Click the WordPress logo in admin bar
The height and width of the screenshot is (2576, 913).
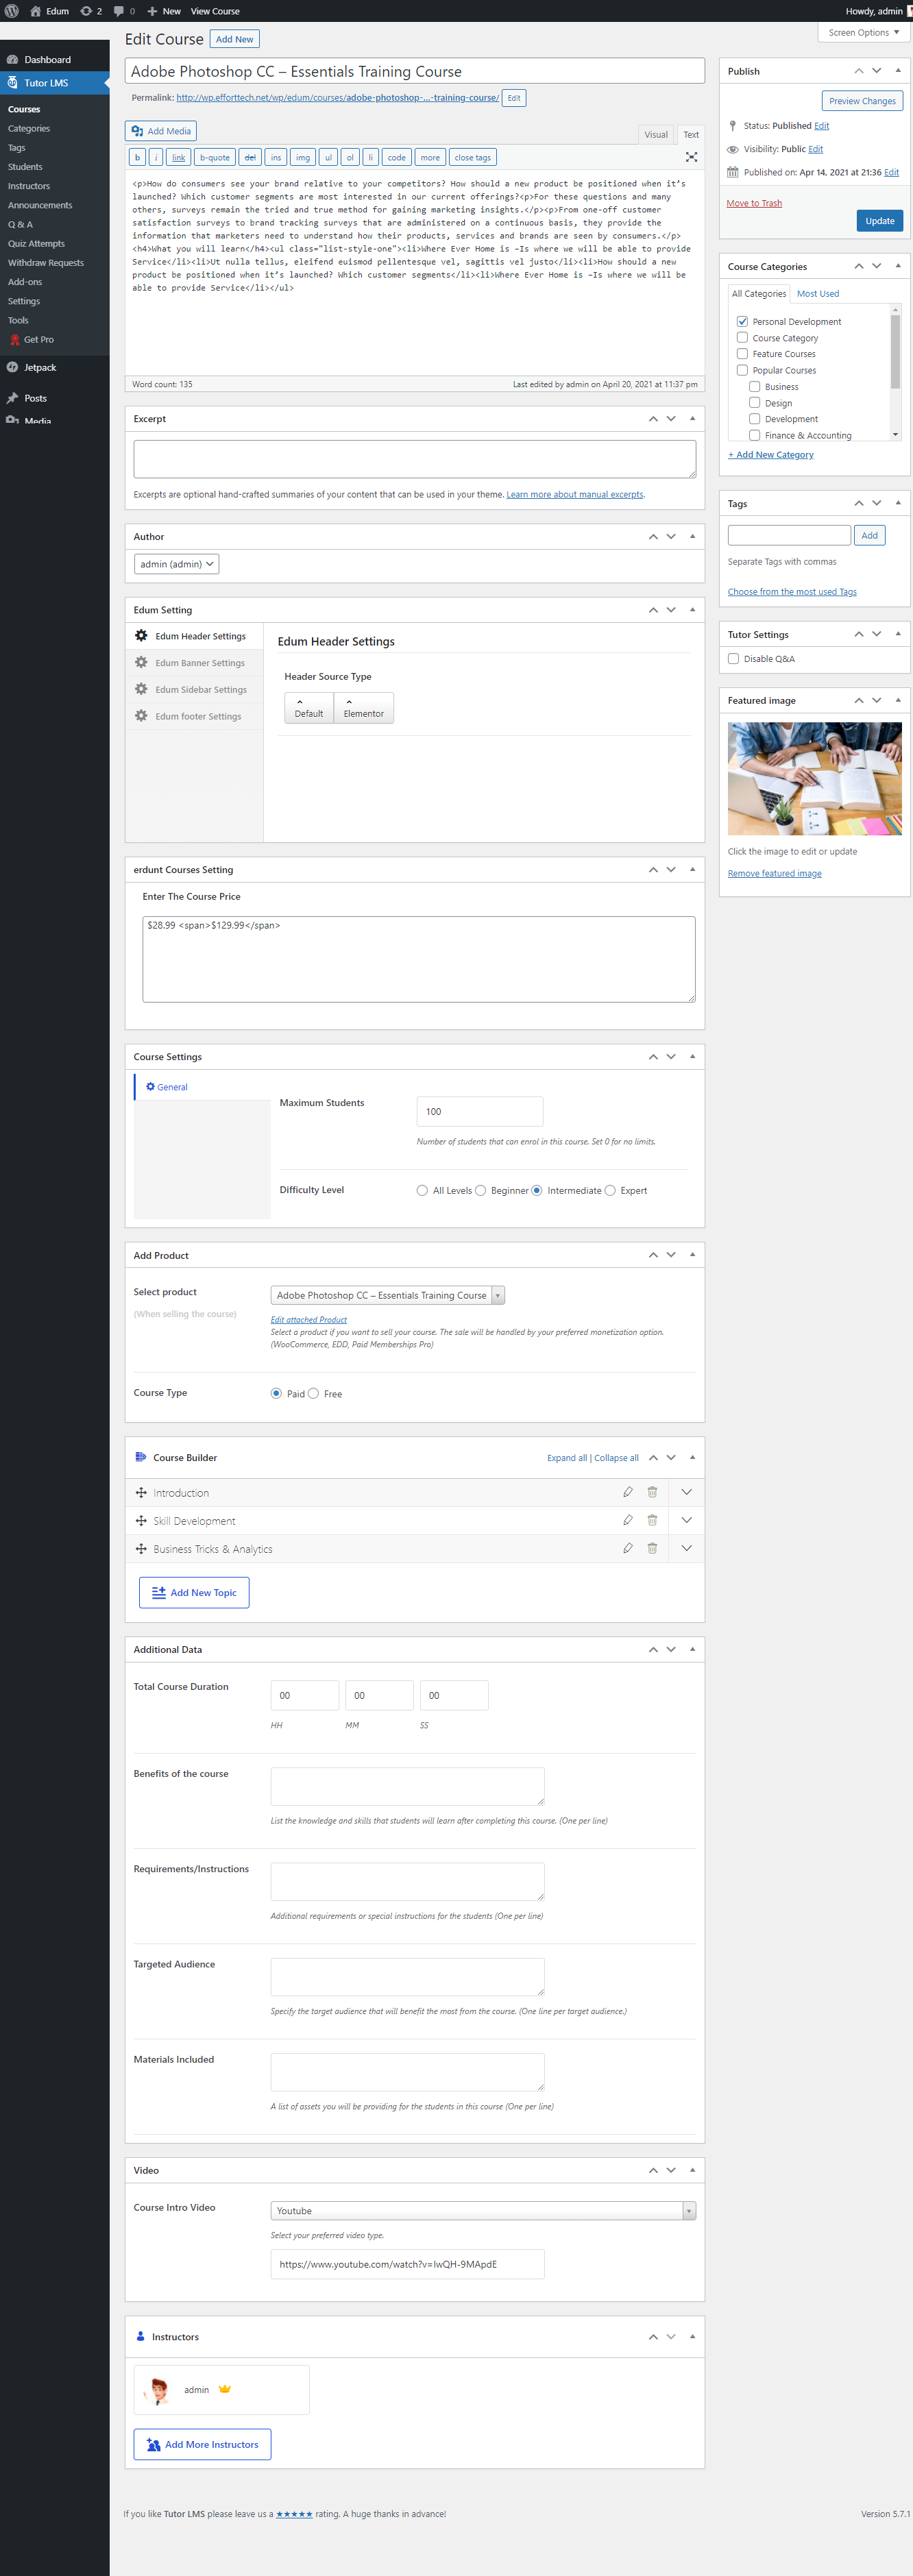(12, 11)
